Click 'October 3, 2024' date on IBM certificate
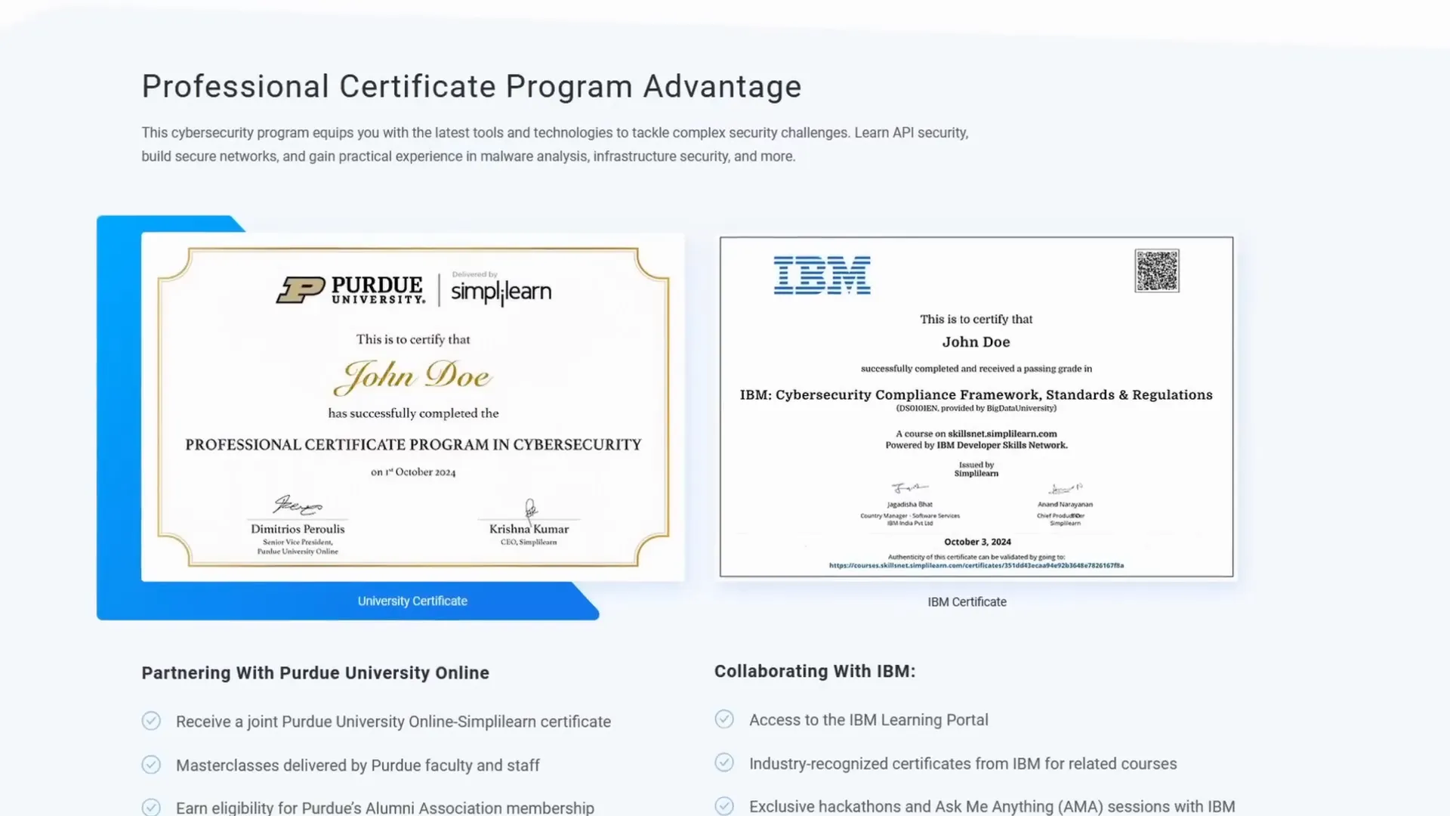The width and height of the screenshot is (1450, 816). point(977,542)
